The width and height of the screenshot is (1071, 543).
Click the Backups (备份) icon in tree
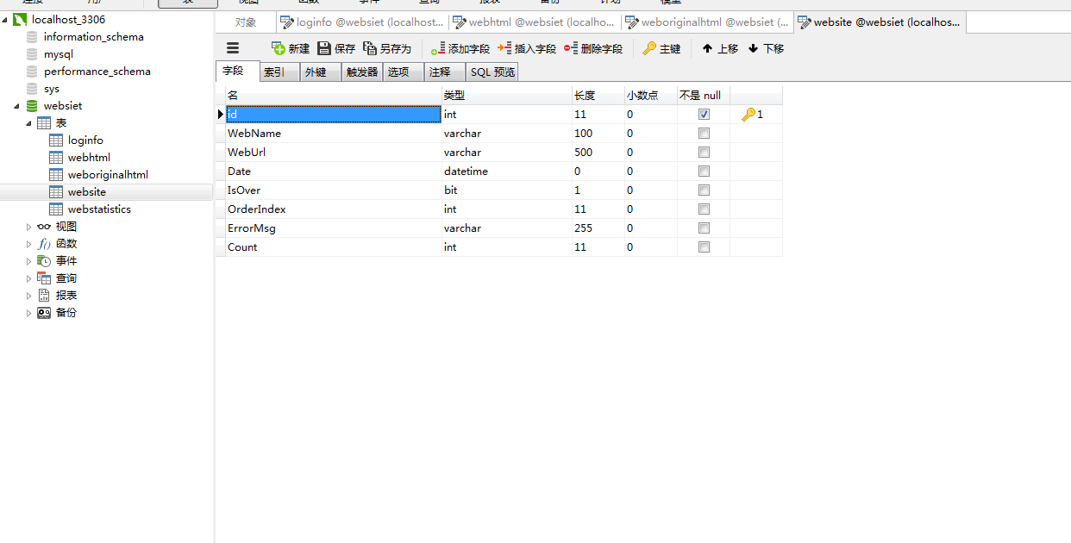(x=44, y=312)
